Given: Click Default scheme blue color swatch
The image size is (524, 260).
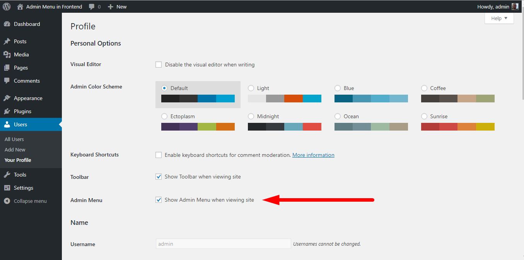Looking at the screenshot, I should (x=207, y=99).
